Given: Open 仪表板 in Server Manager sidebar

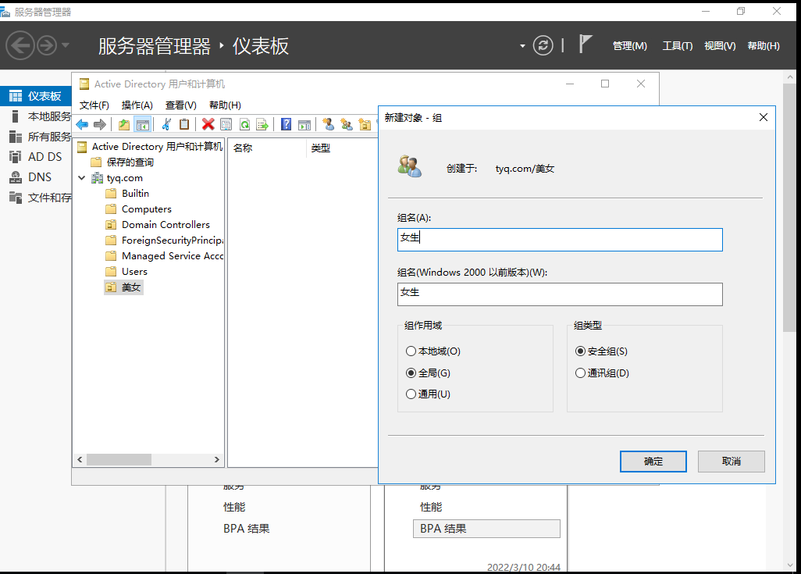Looking at the screenshot, I should (x=36, y=96).
